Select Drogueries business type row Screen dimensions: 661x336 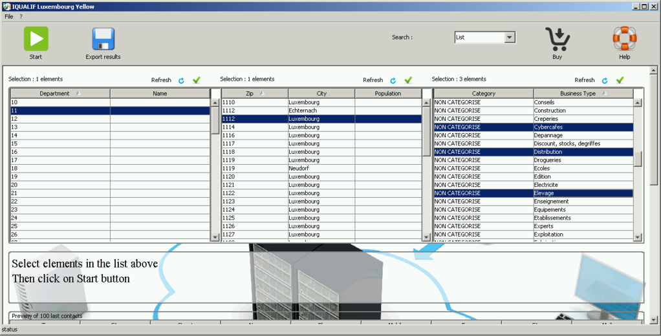point(534,160)
